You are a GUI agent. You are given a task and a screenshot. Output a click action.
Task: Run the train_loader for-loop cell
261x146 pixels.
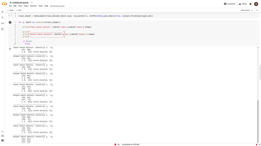point(10,22)
